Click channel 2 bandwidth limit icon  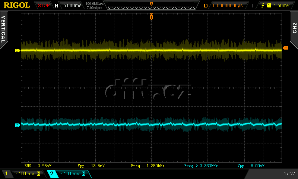coord(83,174)
